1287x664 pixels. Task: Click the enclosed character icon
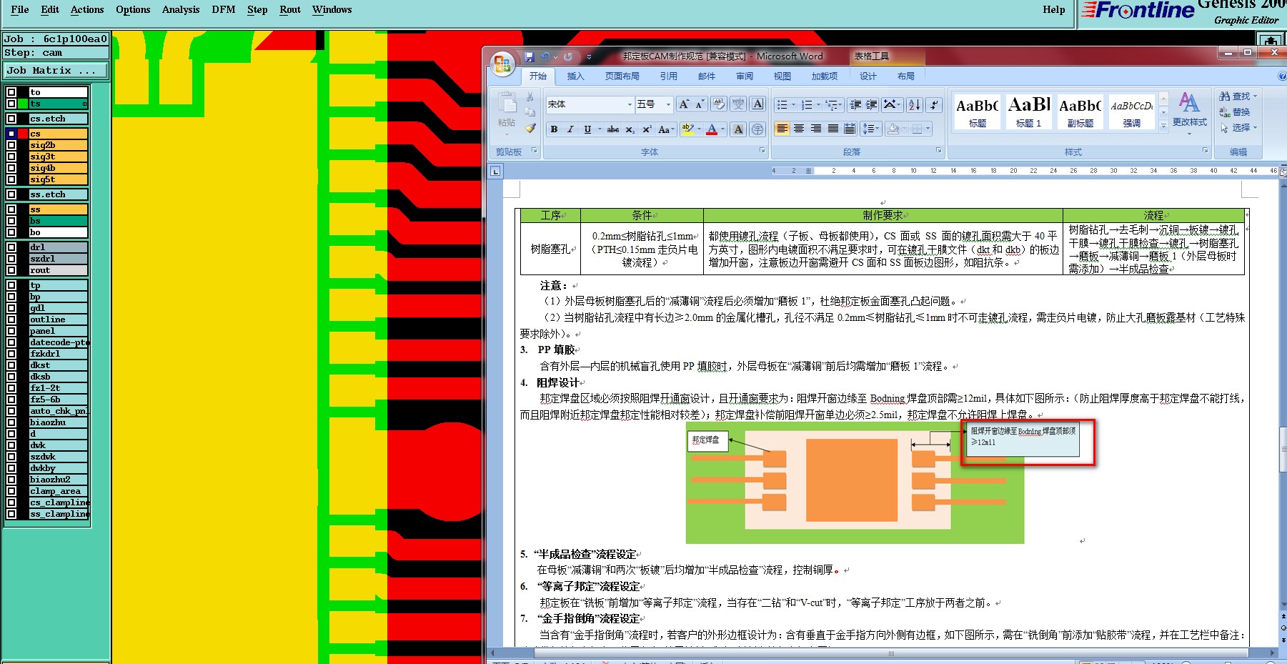757,129
